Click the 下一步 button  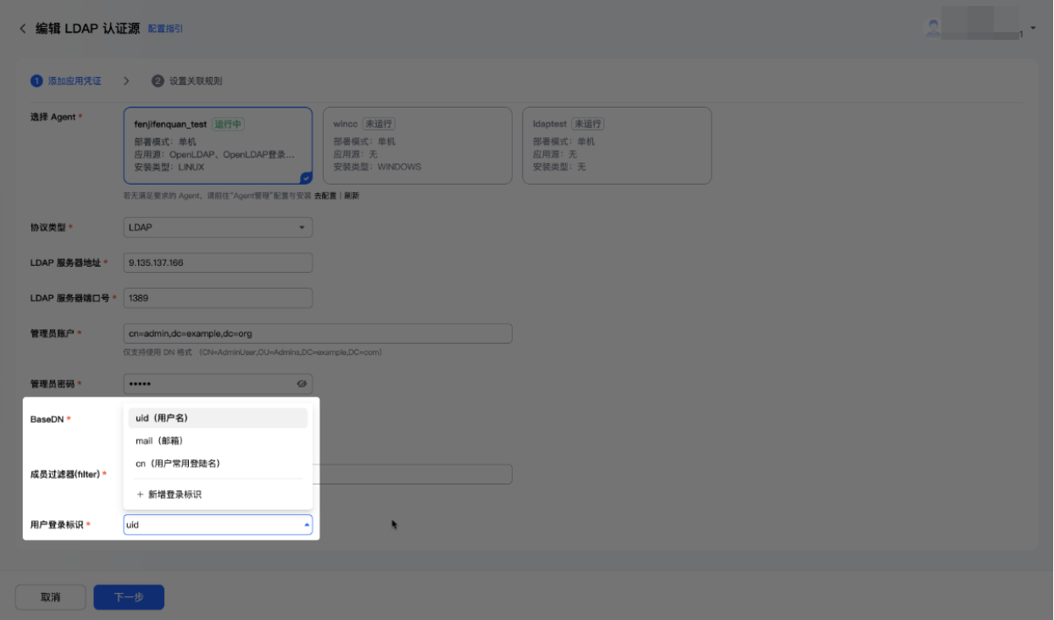(129, 597)
